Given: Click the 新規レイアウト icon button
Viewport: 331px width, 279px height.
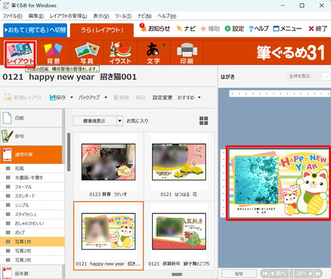Looking at the screenshot, I should (x=23, y=97).
